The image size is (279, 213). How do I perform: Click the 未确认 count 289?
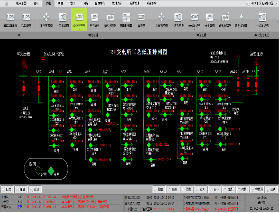pyautogui.click(x=20, y=197)
